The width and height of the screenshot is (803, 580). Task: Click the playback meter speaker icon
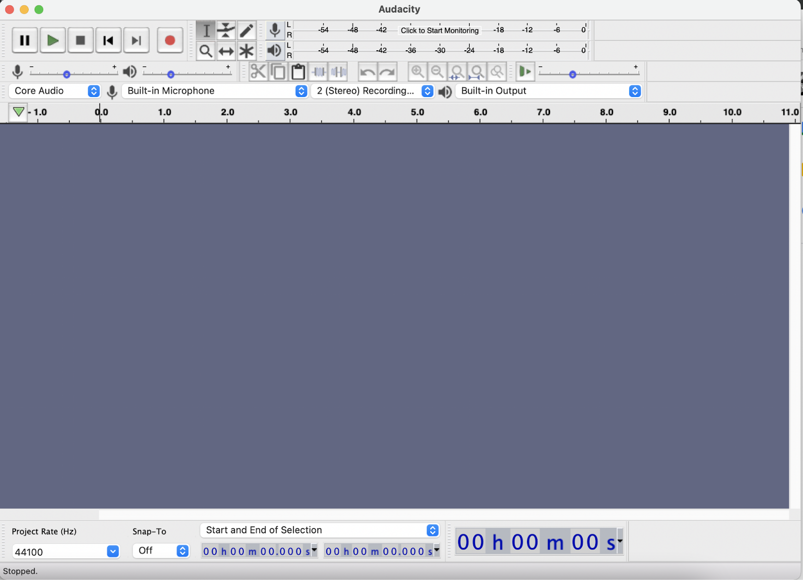tap(275, 51)
